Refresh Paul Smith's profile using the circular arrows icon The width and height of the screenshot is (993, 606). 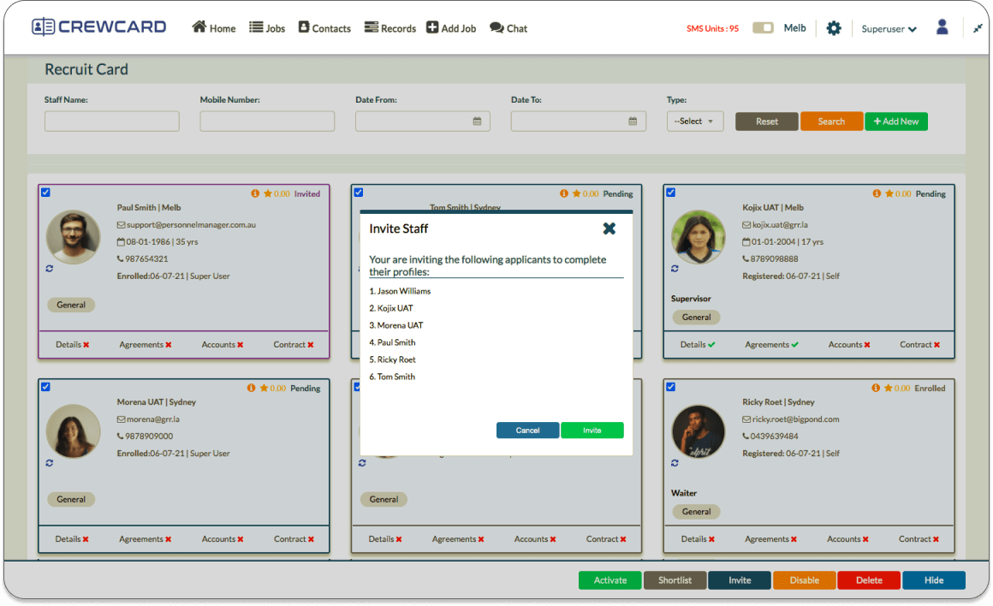(49, 268)
